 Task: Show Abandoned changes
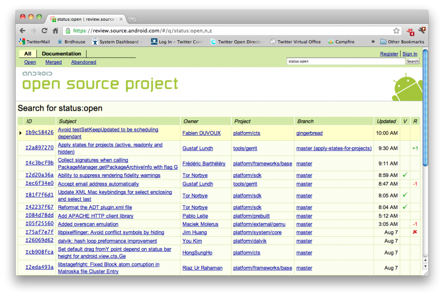(84, 62)
